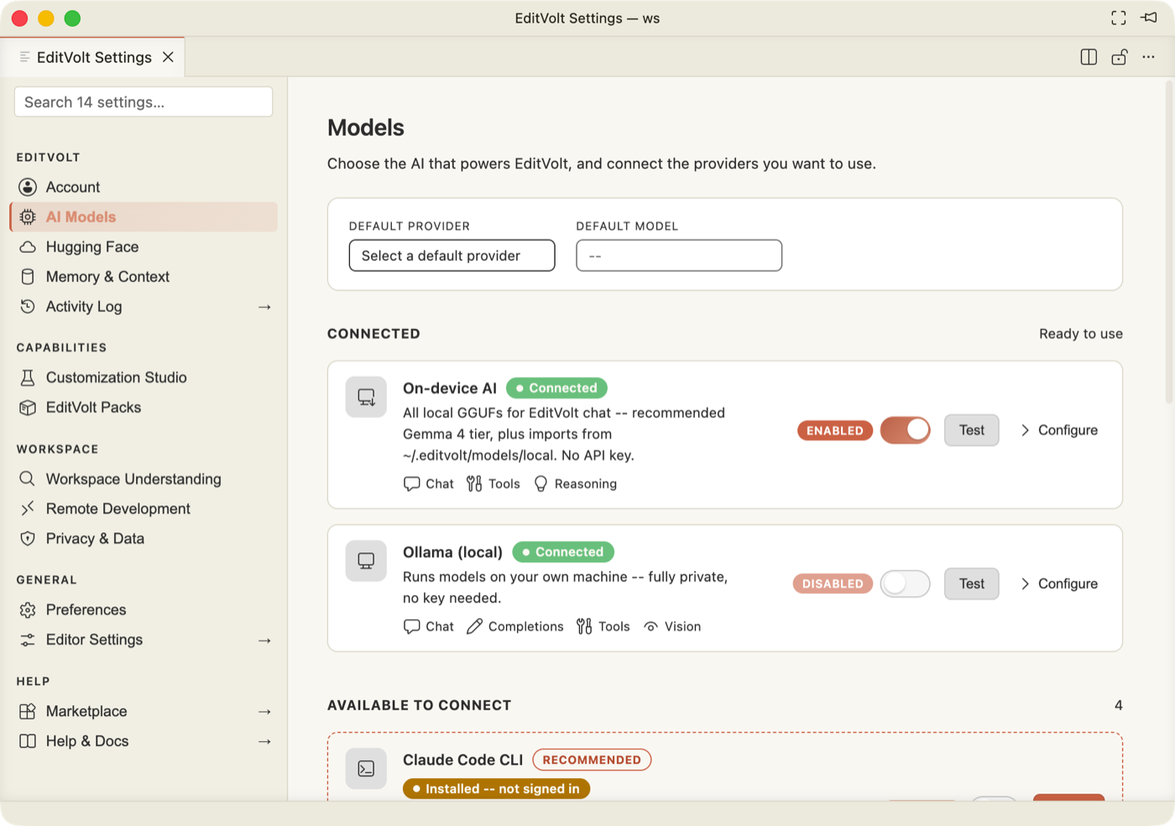Test the Ollama (local) connection

pyautogui.click(x=972, y=583)
